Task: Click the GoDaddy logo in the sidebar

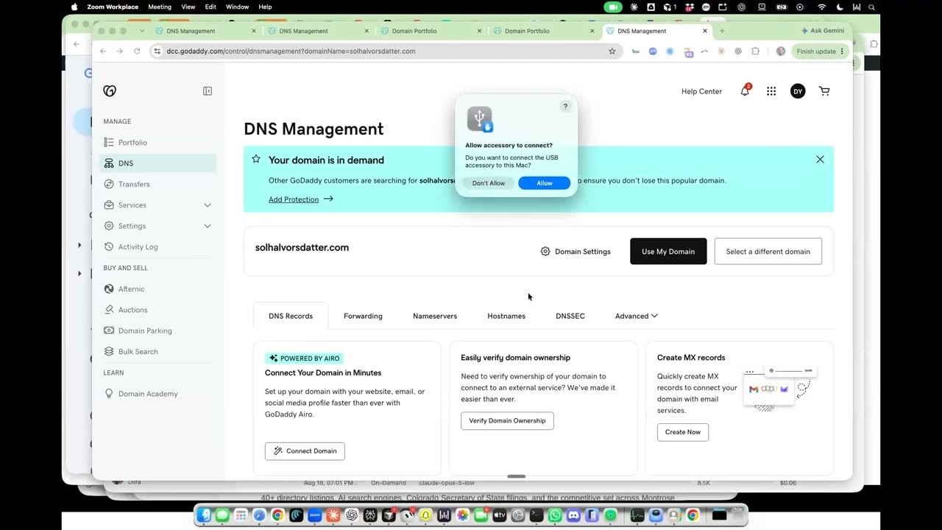Action: coord(110,91)
